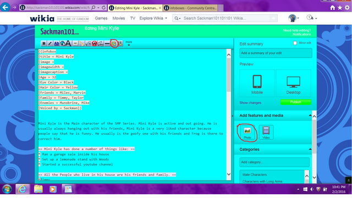The height and width of the screenshot is (198, 352).
Task: Insert horizontal line toolbar icon
Action: coord(107,43)
